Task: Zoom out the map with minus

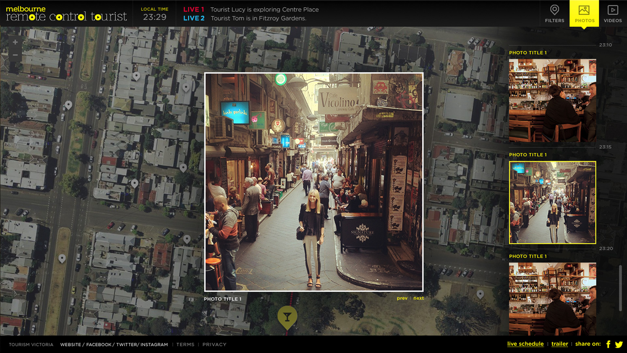Action: pyautogui.click(x=15, y=55)
